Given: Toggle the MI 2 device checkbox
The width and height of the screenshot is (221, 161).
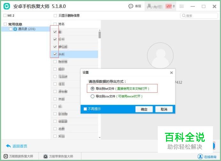Looking at the screenshot, I should (5, 15).
